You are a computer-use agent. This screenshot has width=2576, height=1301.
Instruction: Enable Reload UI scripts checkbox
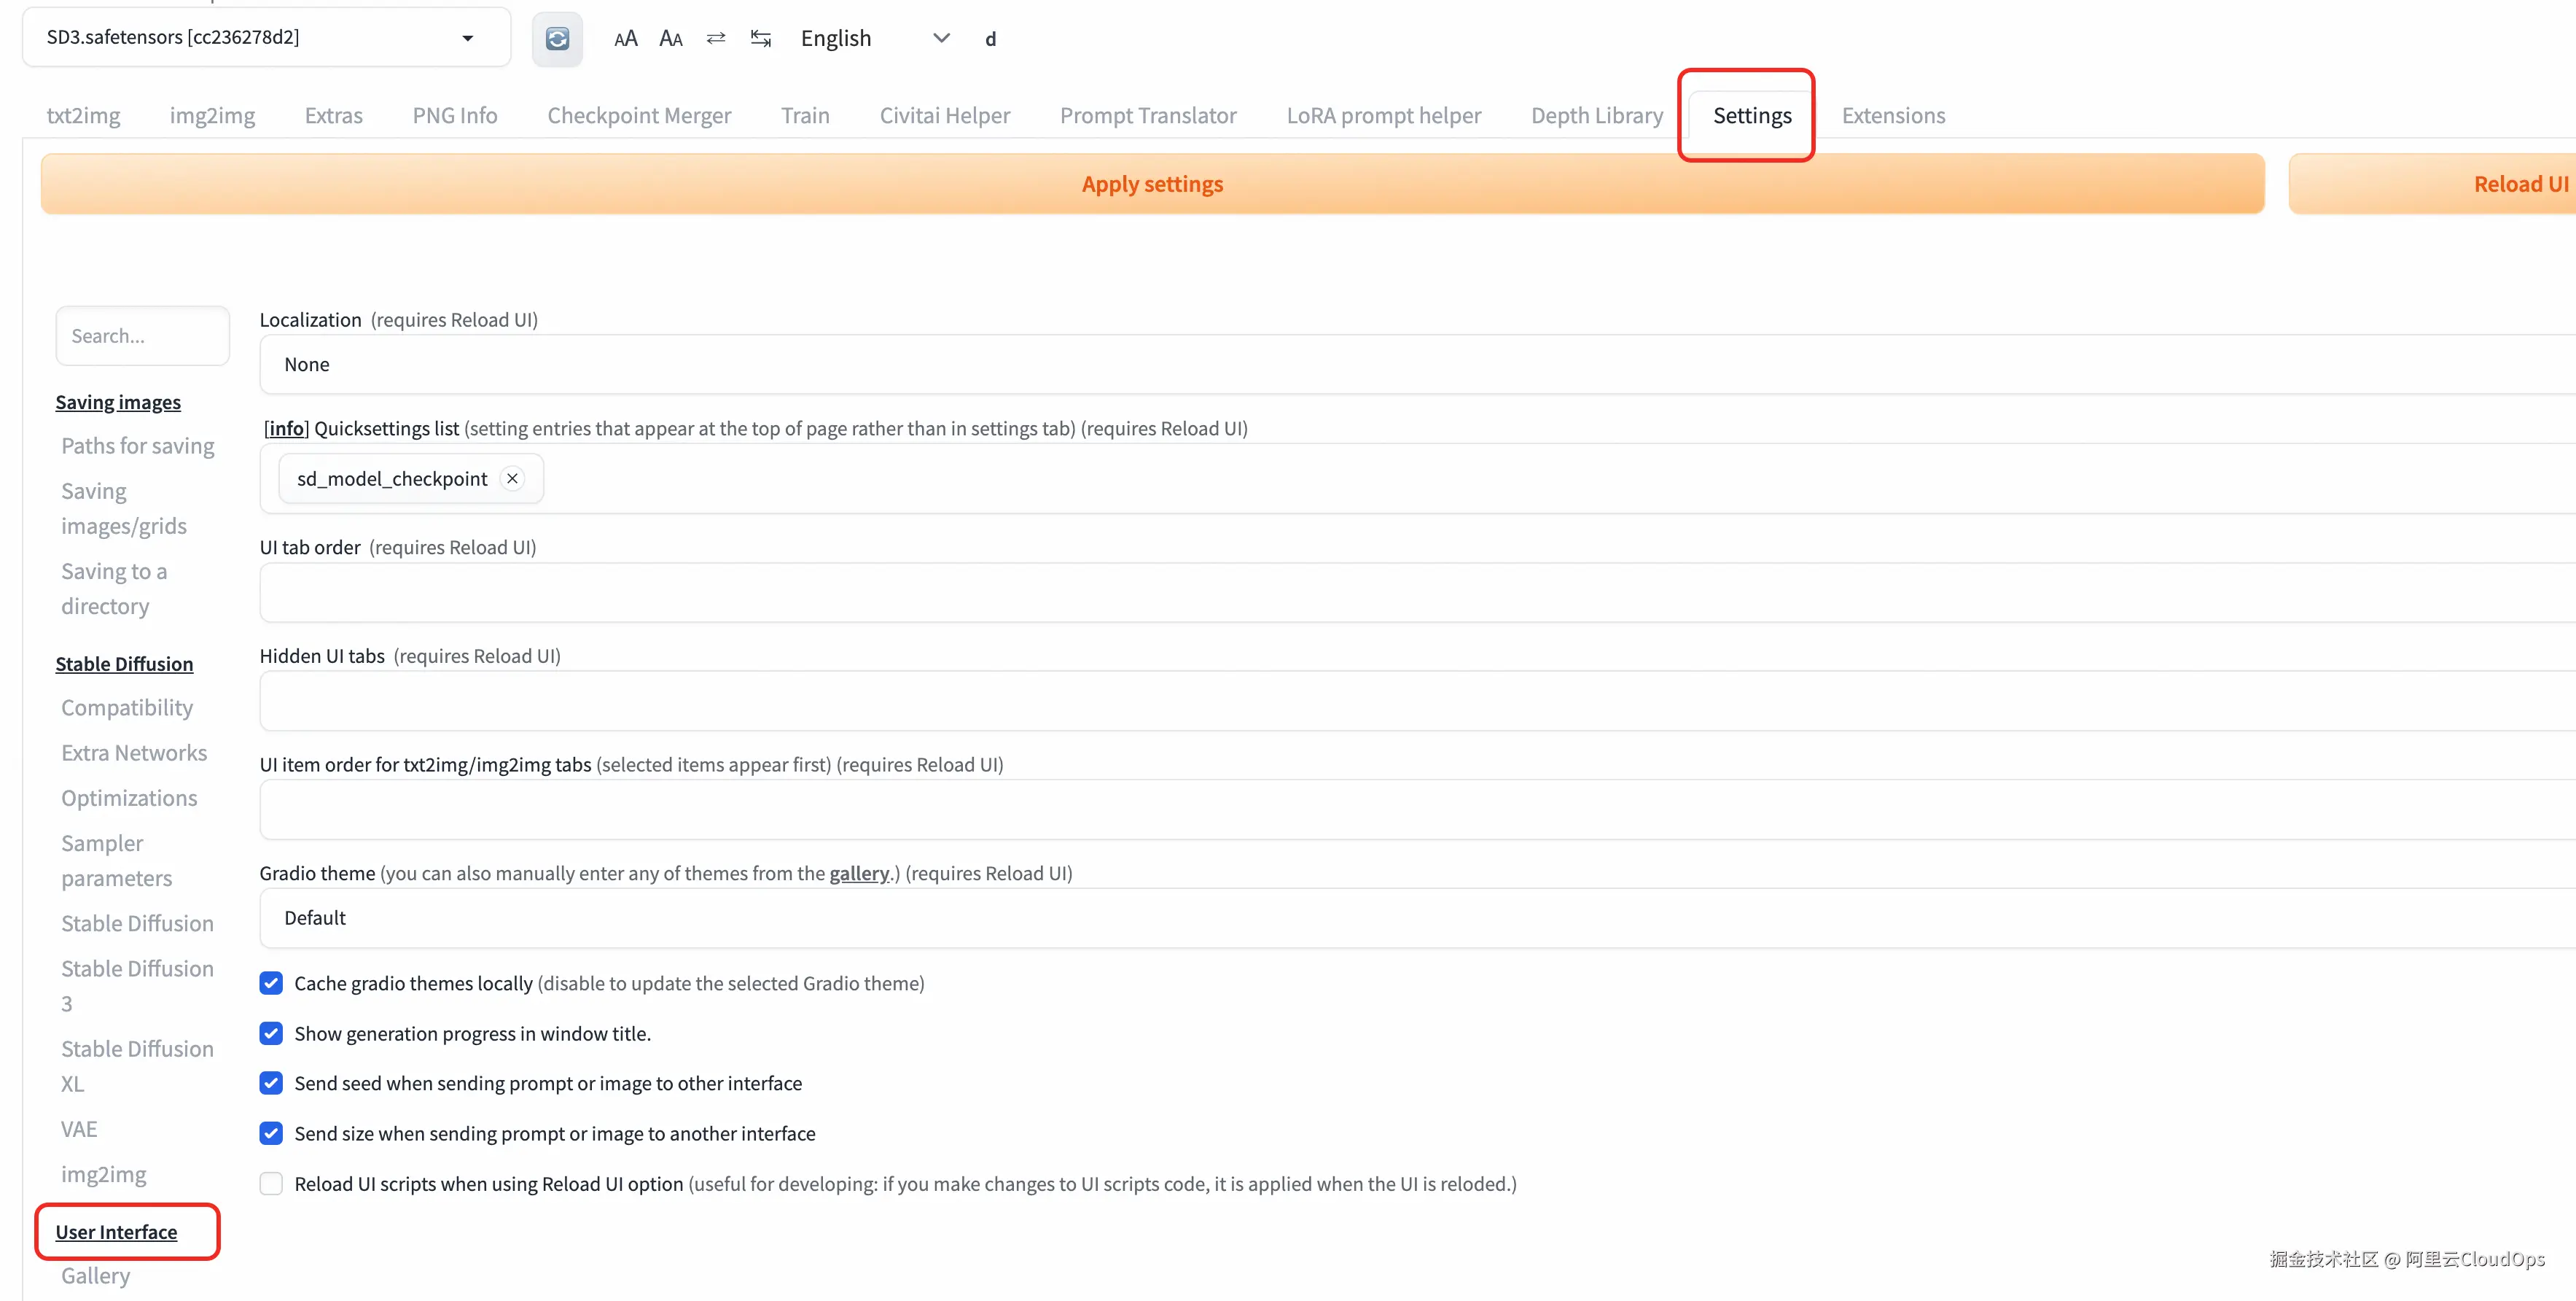tap(271, 1184)
